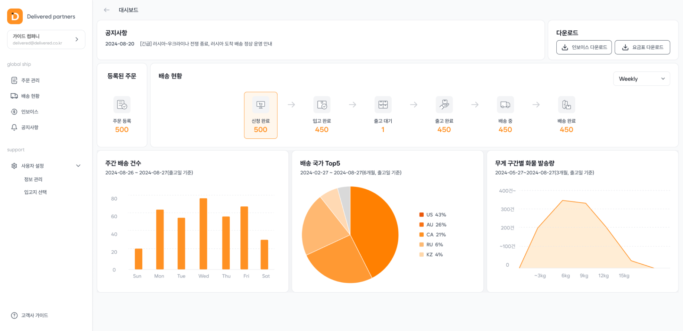Click the 주문 등록 document icon

(x=122, y=105)
